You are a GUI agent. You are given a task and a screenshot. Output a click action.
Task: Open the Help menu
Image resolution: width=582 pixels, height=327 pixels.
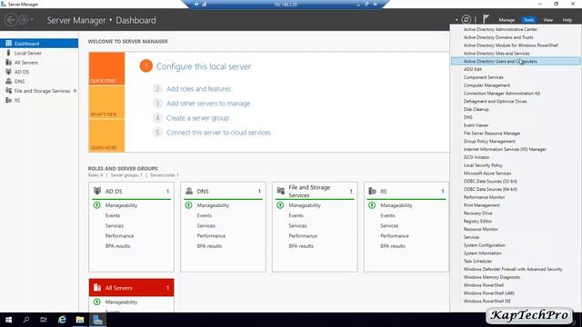[567, 20]
